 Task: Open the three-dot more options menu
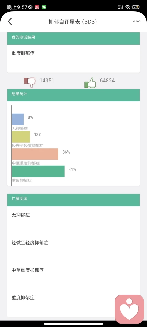click(x=137, y=21)
